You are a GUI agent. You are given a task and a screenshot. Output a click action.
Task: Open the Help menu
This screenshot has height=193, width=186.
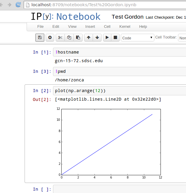coord(143,27)
